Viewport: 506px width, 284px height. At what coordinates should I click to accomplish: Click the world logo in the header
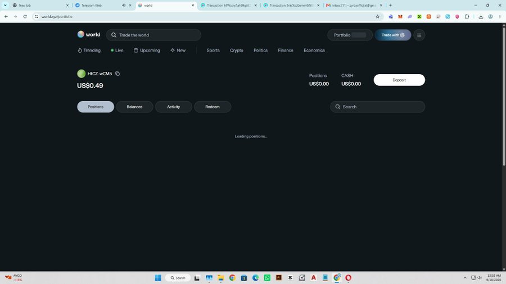89,34
